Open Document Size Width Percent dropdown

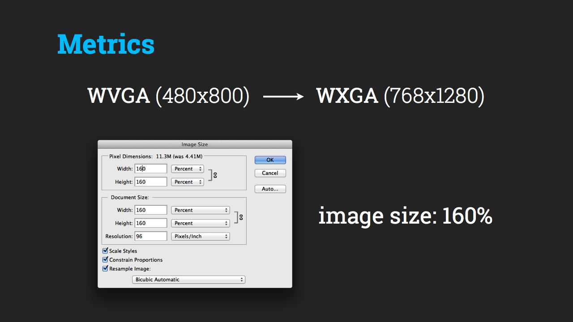[x=201, y=210]
